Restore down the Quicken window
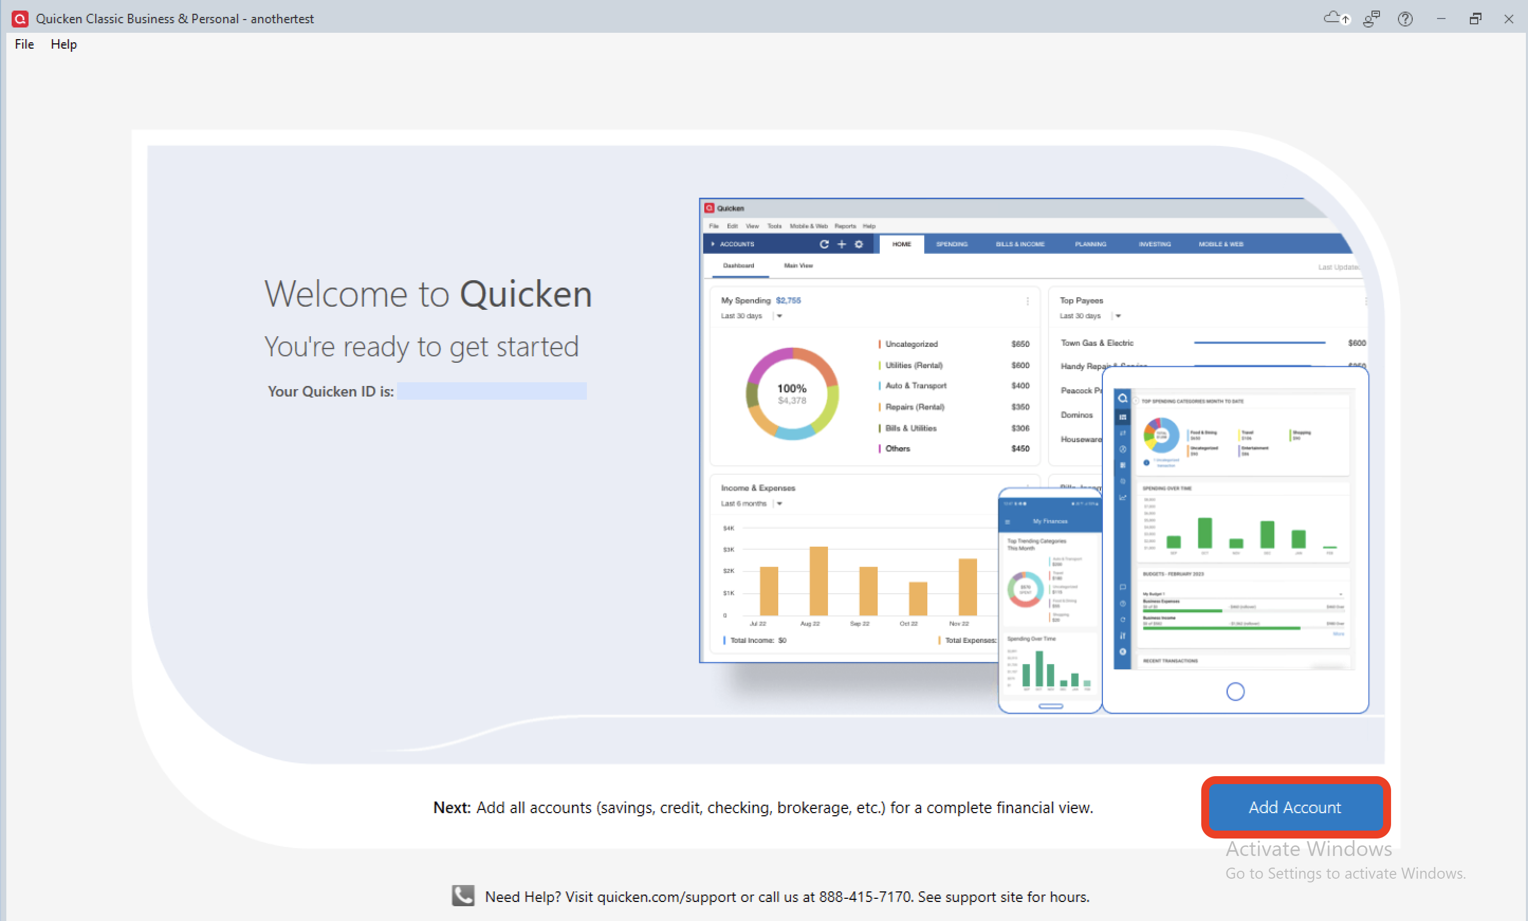 pyautogui.click(x=1475, y=19)
